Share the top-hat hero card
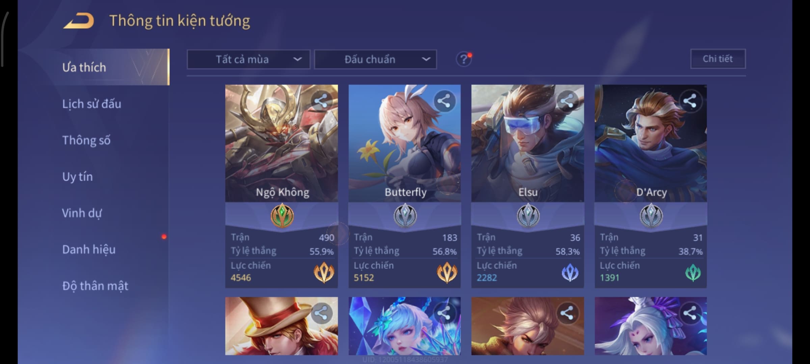Screen dimensions: 810x364 tap(321, 313)
